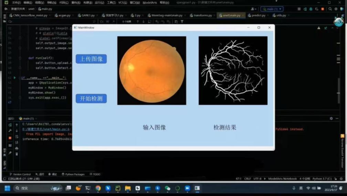
Task: Click the 上传图像 upload button
Action: (x=91, y=59)
